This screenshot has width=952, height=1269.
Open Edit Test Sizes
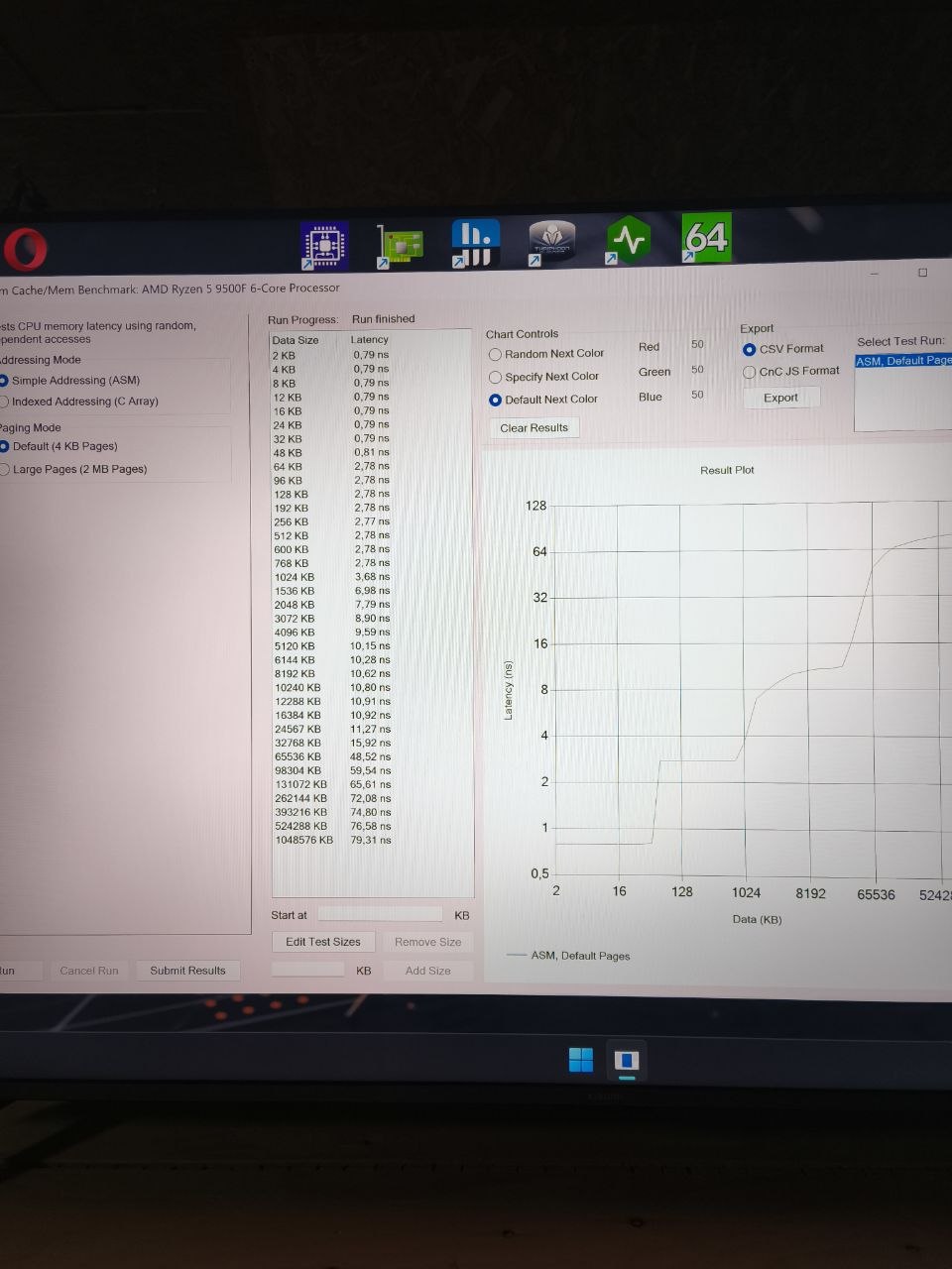(323, 942)
